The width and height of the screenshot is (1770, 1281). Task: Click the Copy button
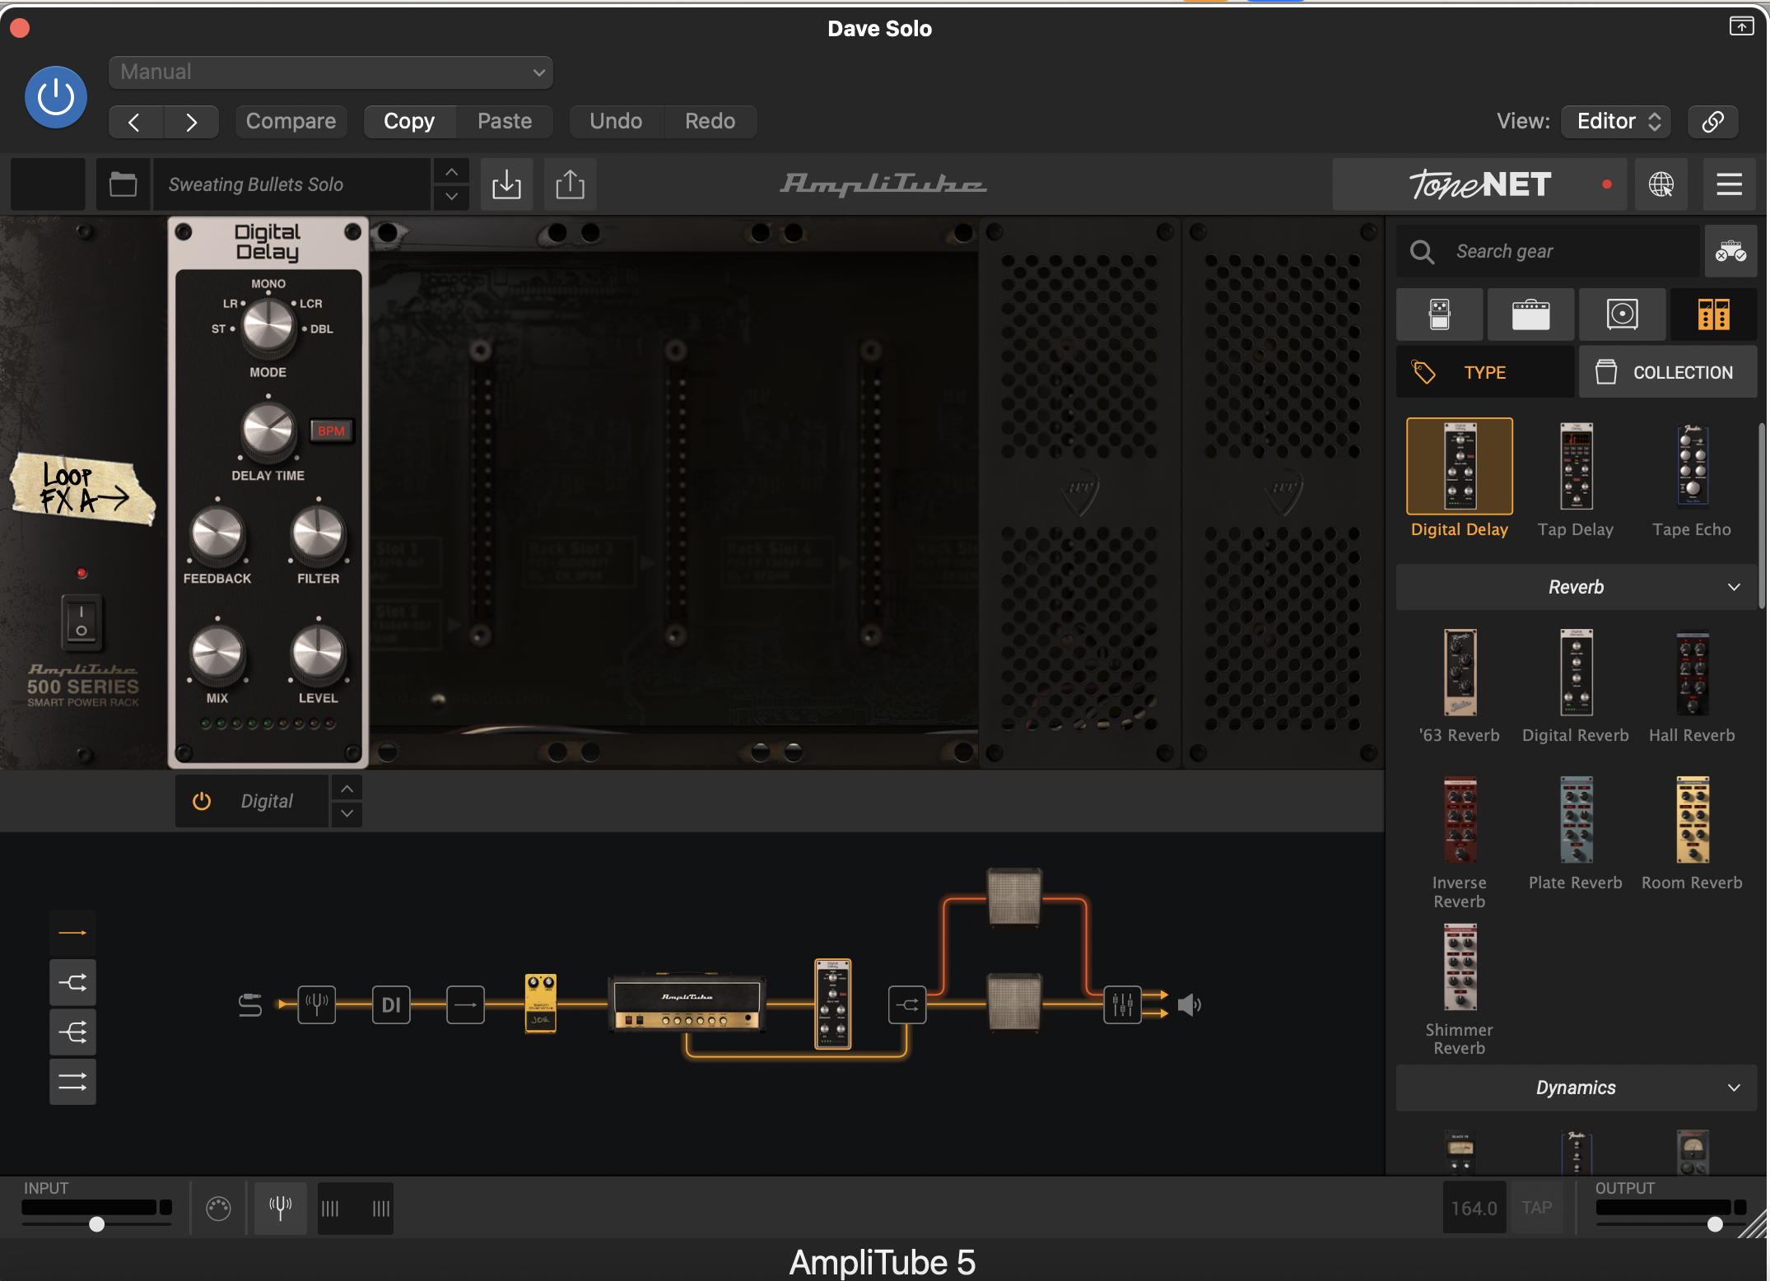click(409, 122)
